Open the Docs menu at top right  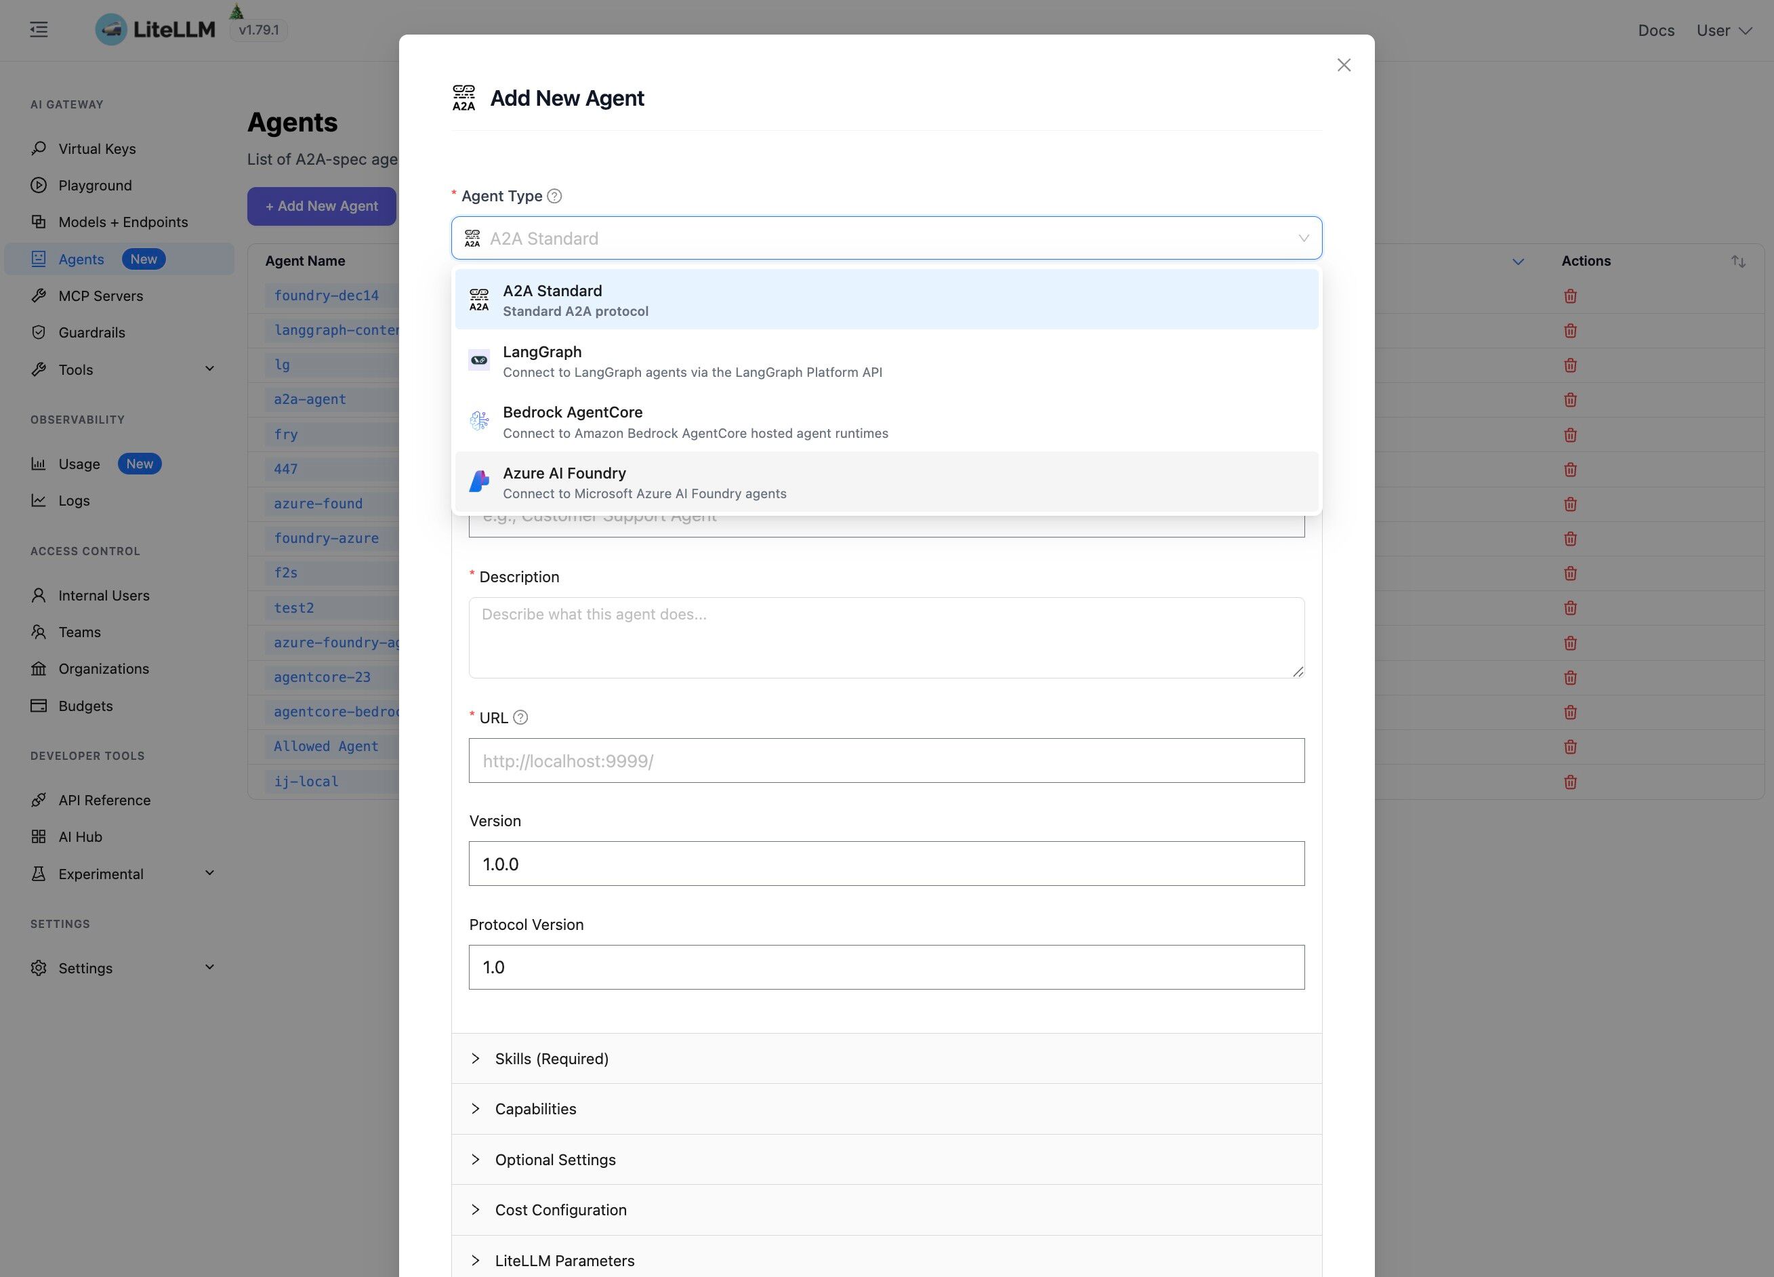point(1656,30)
